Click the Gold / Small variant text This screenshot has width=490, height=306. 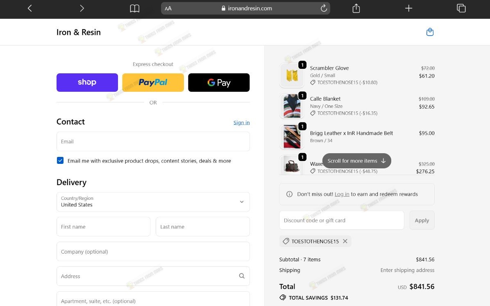coord(322,75)
